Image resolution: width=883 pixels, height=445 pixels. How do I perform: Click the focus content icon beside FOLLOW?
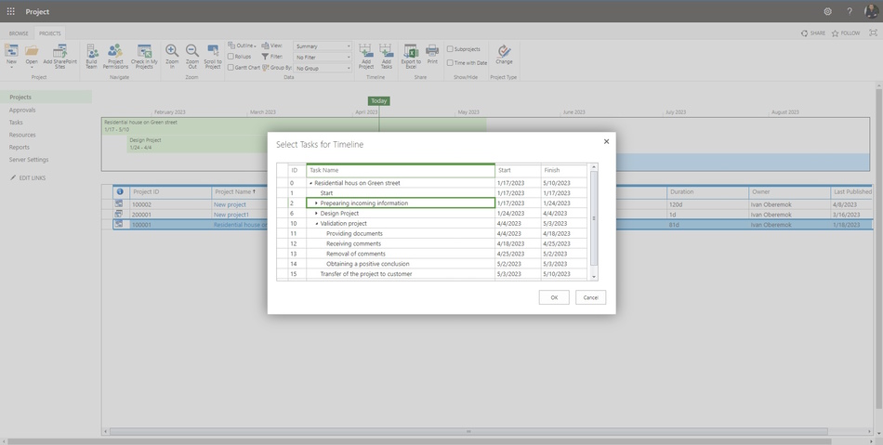pos(874,33)
